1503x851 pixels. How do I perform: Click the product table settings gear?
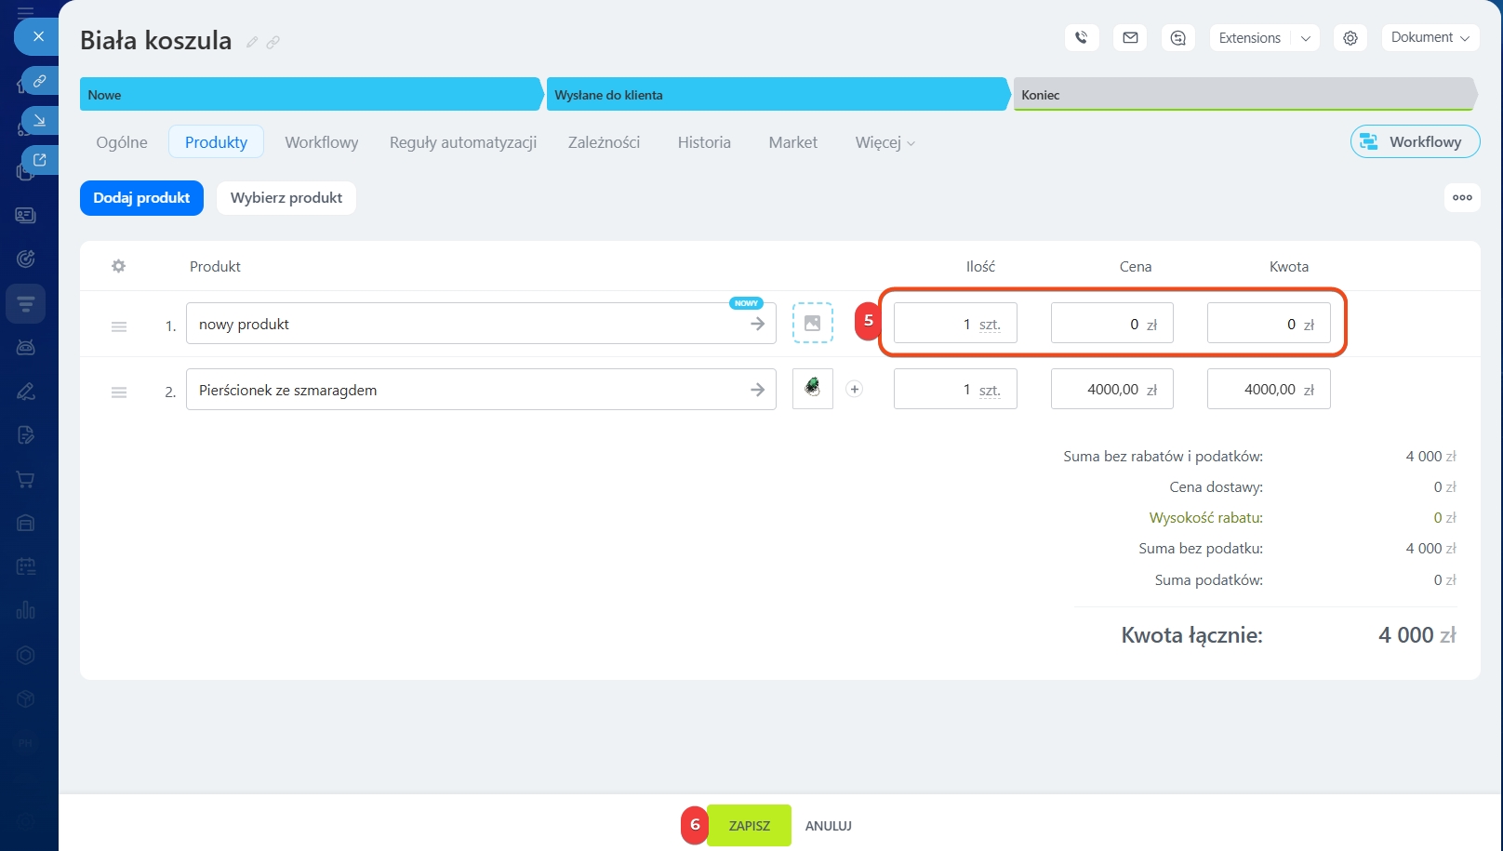click(x=118, y=266)
